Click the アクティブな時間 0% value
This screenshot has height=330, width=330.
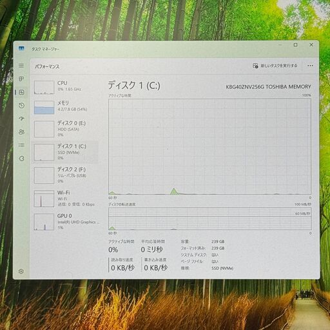(113, 249)
